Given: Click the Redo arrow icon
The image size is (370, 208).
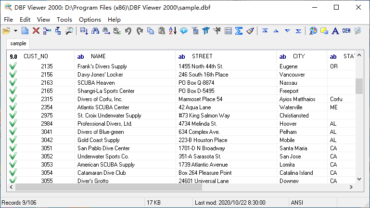Looking at the screenshot, I should click(140, 31).
